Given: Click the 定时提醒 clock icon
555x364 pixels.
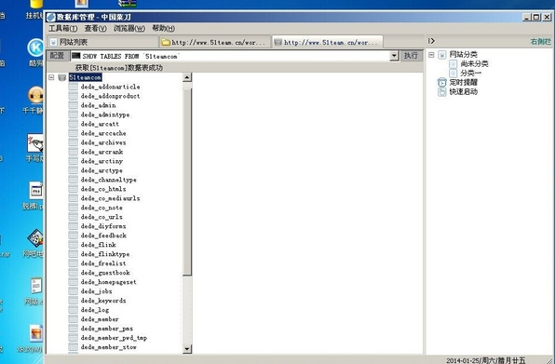Looking at the screenshot, I should click(x=442, y=83).
